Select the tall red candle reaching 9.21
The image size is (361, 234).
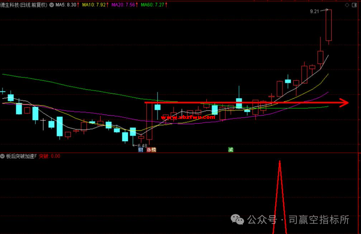click(x=328, y=25)
